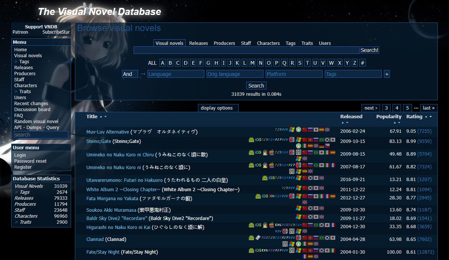
Task: Click the Android icon in Fata Morgana row
Action: click(258, 196)
